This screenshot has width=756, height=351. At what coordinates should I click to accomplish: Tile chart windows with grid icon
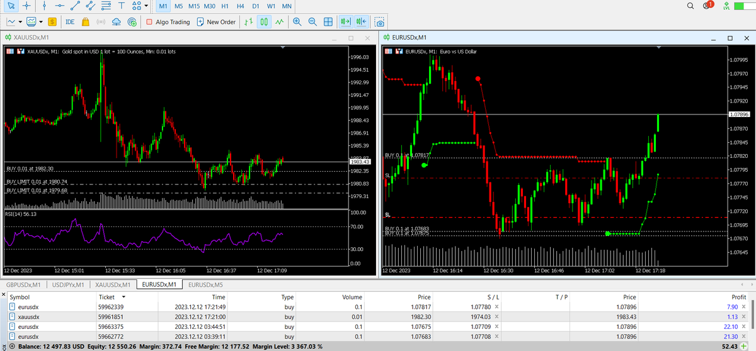point(328,21)
